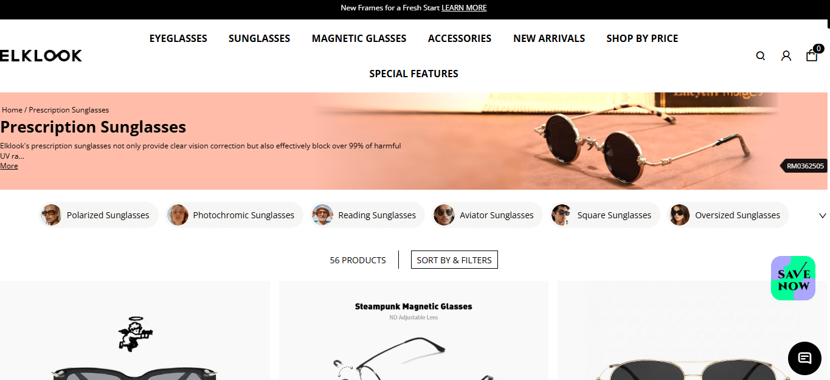Open the live chat bubble icon
Image resolution: width=830 pixels, height=380 pixels.
point(804,358)
